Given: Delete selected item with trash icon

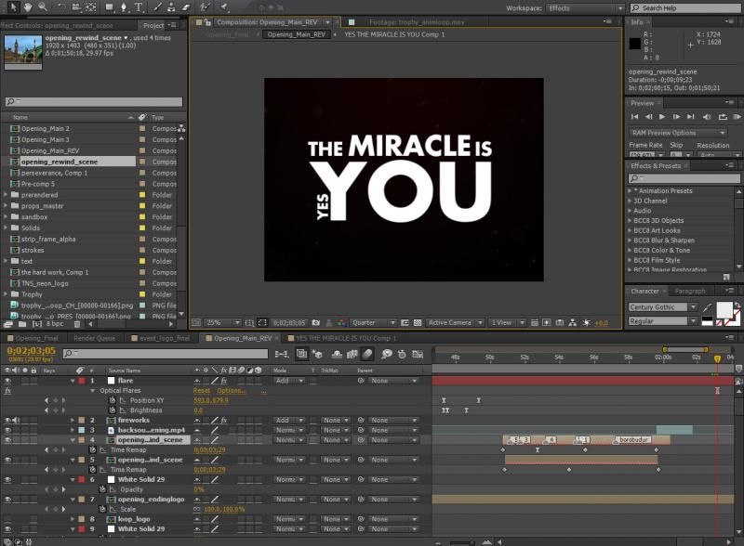Looking at the screenshot, I should pos(77,324).
